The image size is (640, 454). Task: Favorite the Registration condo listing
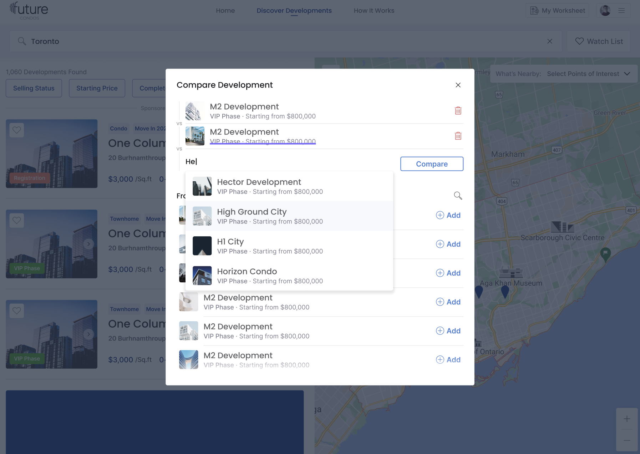click(x=17, y=130)
